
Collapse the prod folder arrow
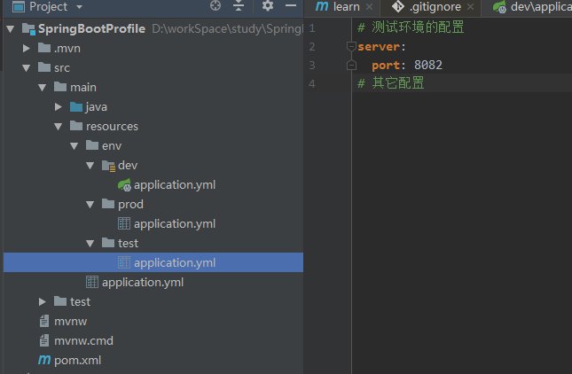point(90,205)
